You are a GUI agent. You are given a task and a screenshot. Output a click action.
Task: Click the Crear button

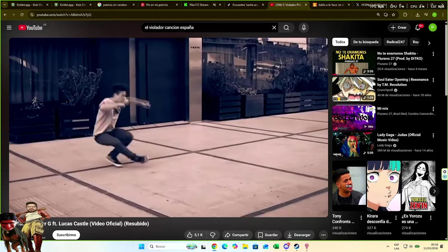coord(399,28)
